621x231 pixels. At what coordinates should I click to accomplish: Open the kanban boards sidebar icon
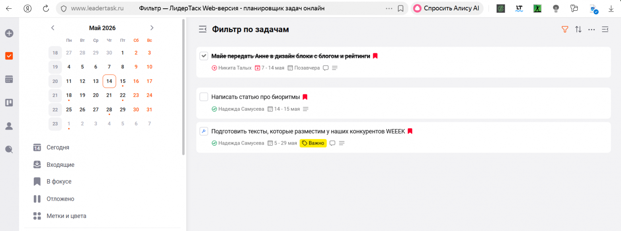[9, 102]
